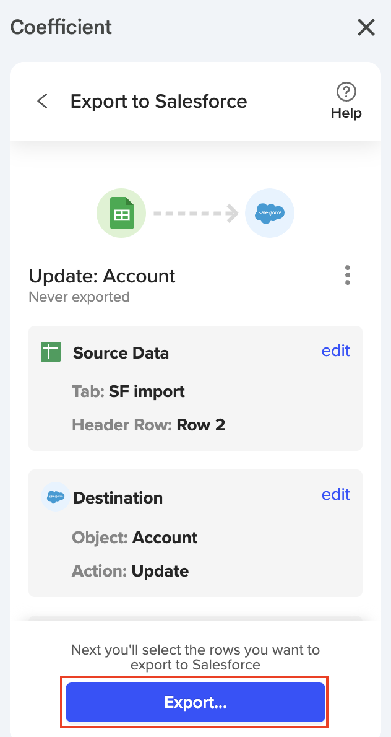
Task: Click the Salesforce cloud icon beside the dashed arrow
Action: 270,214
